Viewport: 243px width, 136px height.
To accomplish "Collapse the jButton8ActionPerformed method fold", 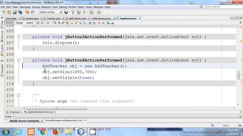I will (x=19, y=60).
